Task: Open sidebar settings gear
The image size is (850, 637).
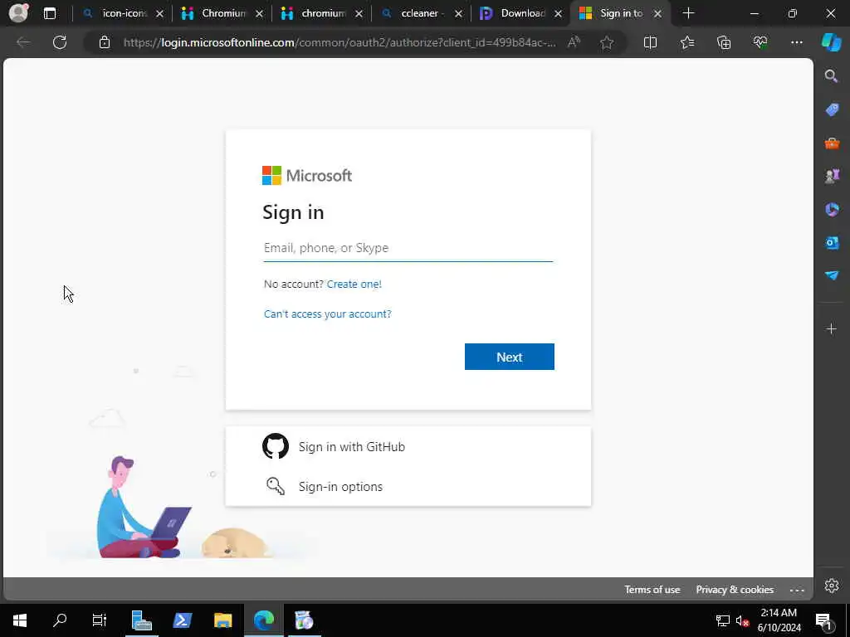Action: point(832,586)
